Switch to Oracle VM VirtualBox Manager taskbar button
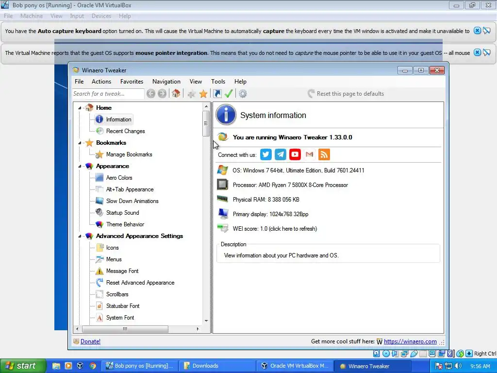Screen dimensions: 497x373 click(295, 366)
